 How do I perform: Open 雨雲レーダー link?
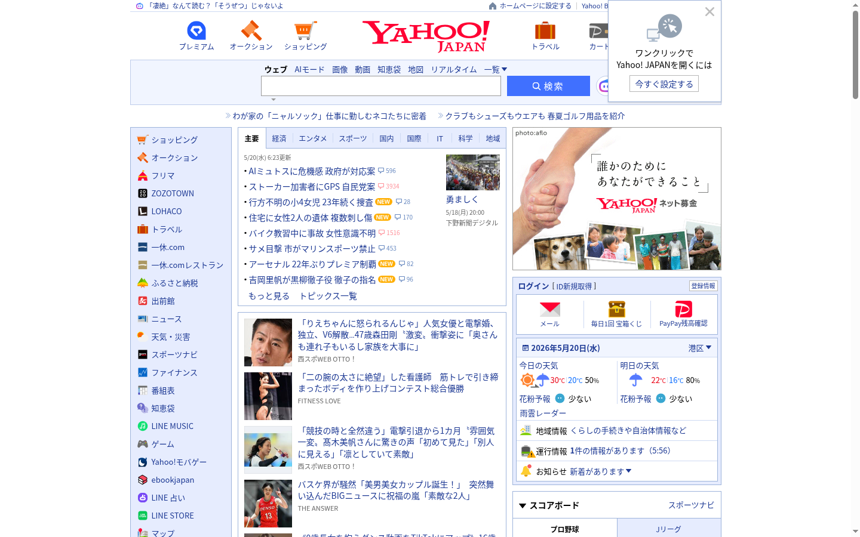pyautogui.click(x=543, y=413)
